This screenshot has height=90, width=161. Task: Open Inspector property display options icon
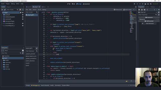tap(159, 15)
